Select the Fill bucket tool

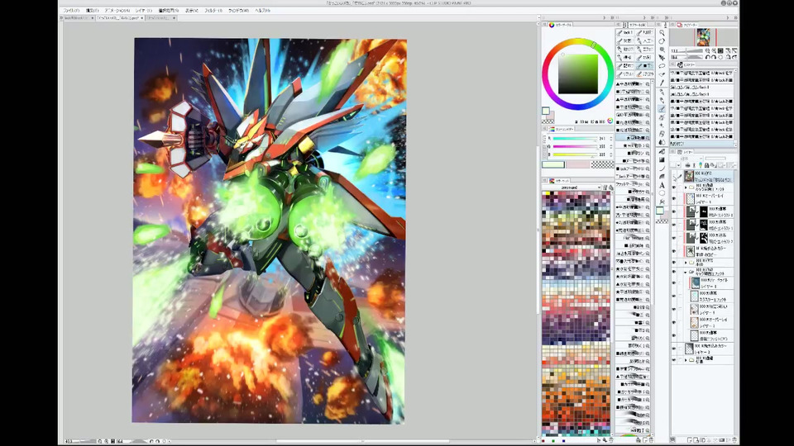click(x=662, y=150)
